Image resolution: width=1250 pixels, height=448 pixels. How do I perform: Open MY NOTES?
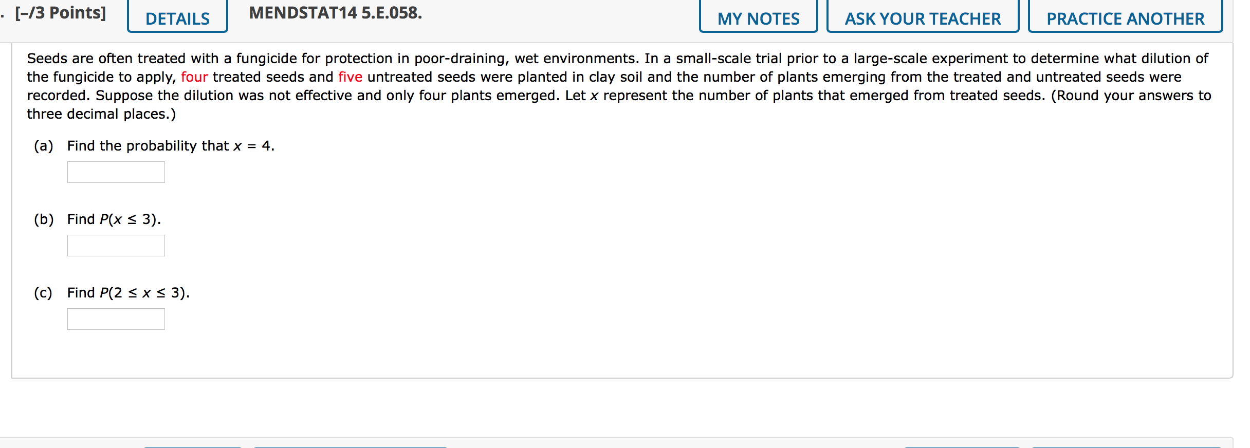coord(758,17)
